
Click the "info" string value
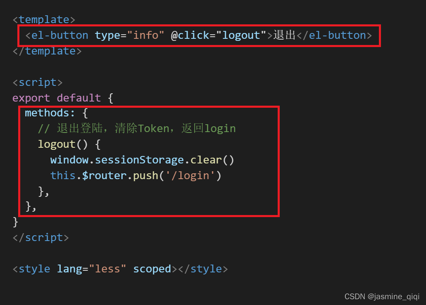[145, 35]
